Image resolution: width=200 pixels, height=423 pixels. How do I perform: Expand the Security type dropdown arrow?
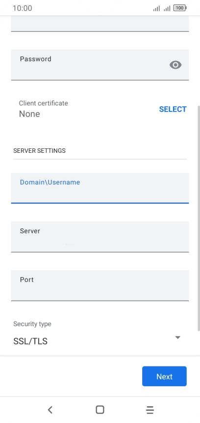[177, 338]
